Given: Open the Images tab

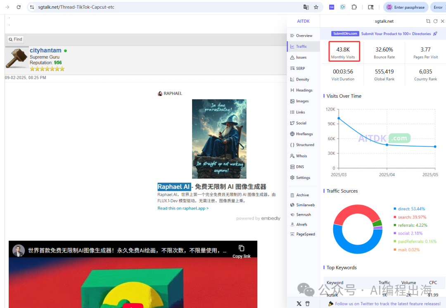Looking at the screenshot, I should point(304,101).
